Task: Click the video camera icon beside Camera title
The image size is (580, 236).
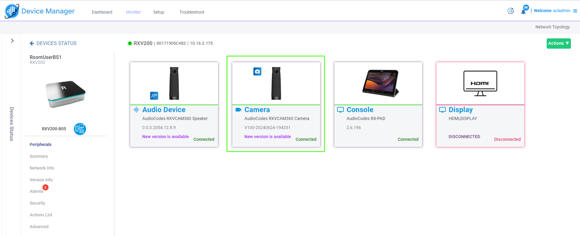Action: [238, 110]
